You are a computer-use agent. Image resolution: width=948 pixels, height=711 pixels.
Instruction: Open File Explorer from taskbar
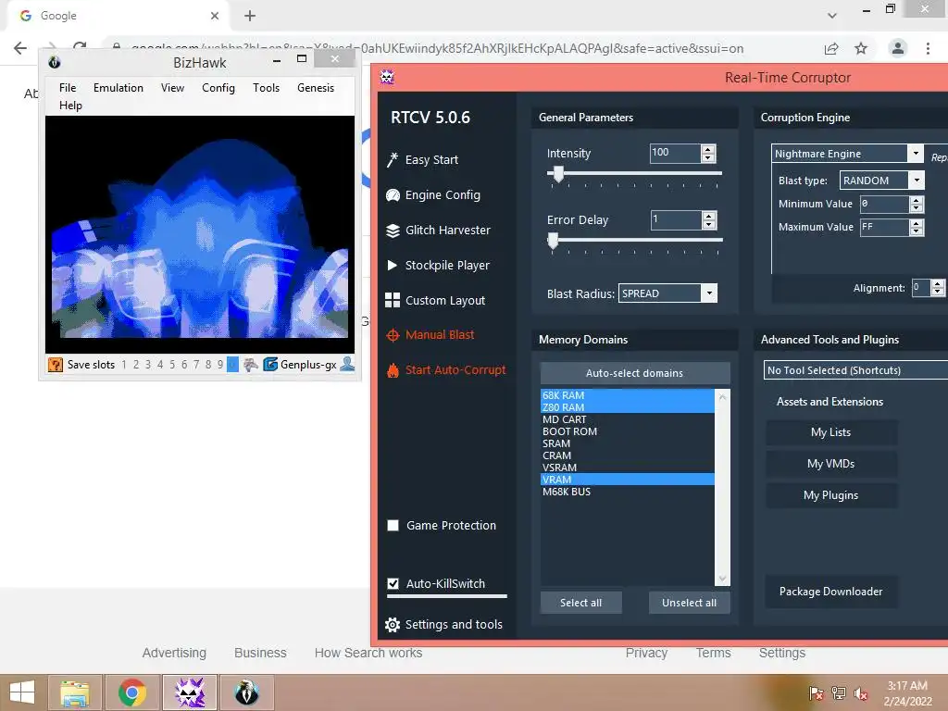[74, 692]
